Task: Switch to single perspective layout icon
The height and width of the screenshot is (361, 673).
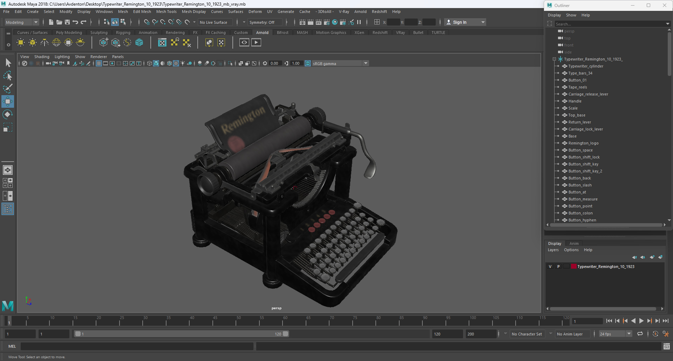Action: coord(8,170)
